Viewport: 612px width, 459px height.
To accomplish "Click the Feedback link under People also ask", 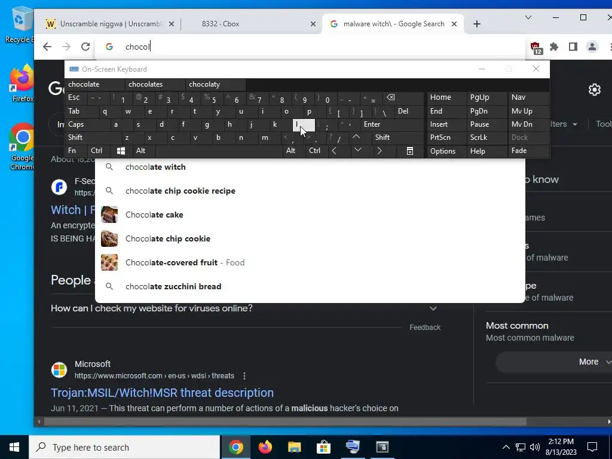I will tap(425, 328).
